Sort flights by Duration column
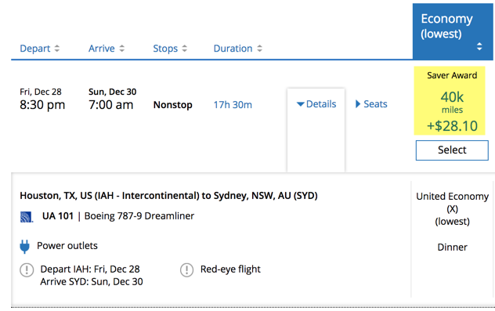Screen dimensions: 495x311 (233, 49)
